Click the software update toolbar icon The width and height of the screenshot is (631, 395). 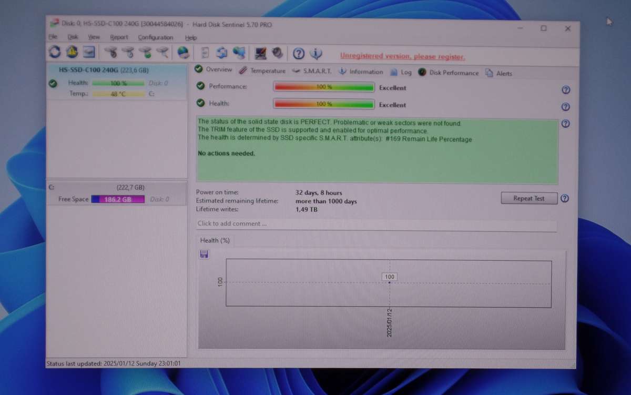coord(221,53)
